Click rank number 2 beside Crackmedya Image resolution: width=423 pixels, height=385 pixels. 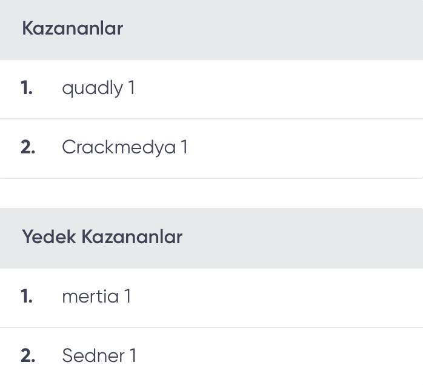coord(28,147)
